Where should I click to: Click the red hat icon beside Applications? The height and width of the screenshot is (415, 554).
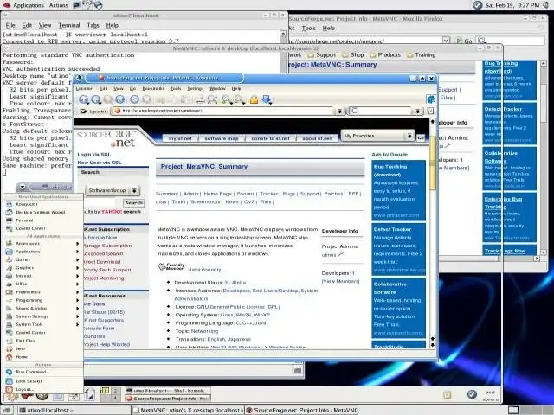coord(6,5)
